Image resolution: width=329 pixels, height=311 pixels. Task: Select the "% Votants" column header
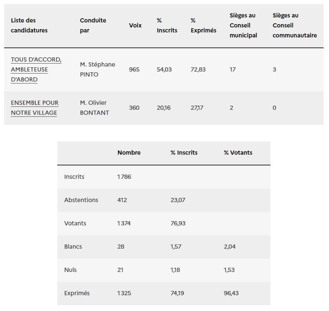[238, 153]
